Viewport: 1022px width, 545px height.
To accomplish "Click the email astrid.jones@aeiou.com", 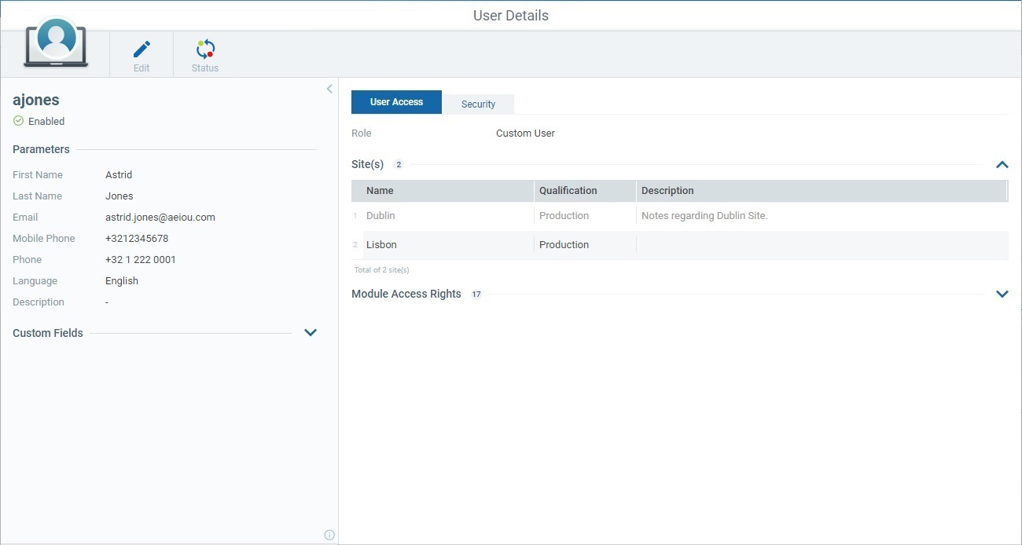I will pyautogui.click(x=160, y=218).
